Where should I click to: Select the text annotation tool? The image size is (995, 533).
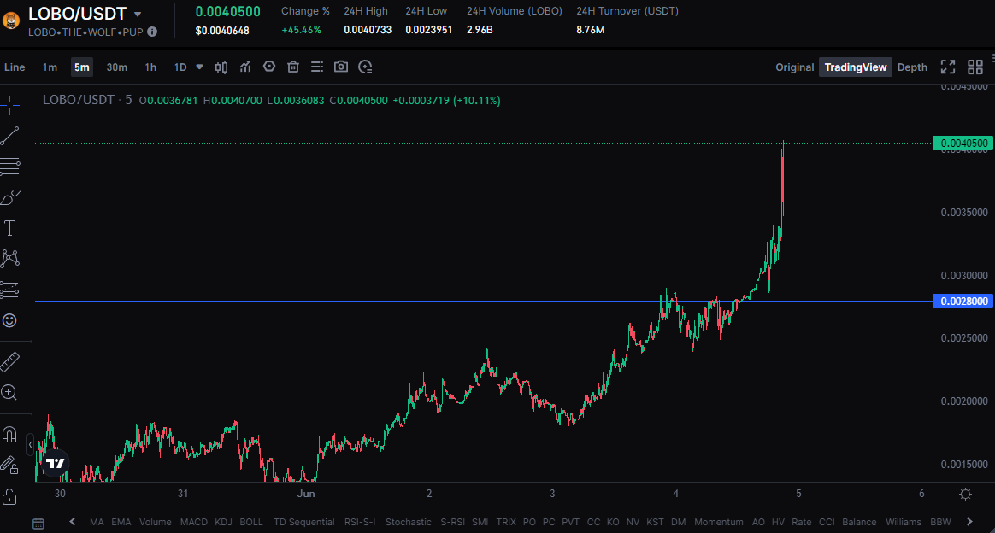pos(9,228)
